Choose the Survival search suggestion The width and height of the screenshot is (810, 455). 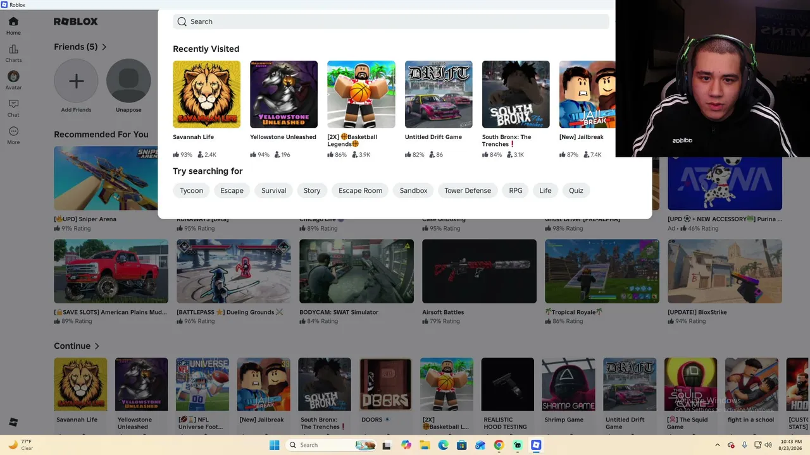(274, 190)
